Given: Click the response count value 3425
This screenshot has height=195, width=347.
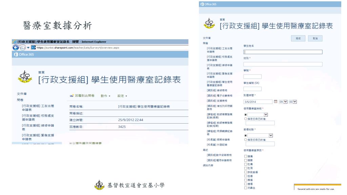Looking at the screenshot, I should pyautogui.click(x=122, y=127).
